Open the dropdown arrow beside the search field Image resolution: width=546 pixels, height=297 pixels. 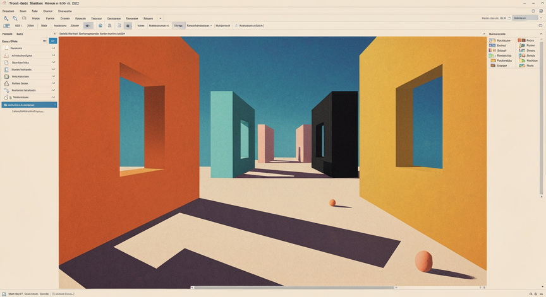(541, 18)
